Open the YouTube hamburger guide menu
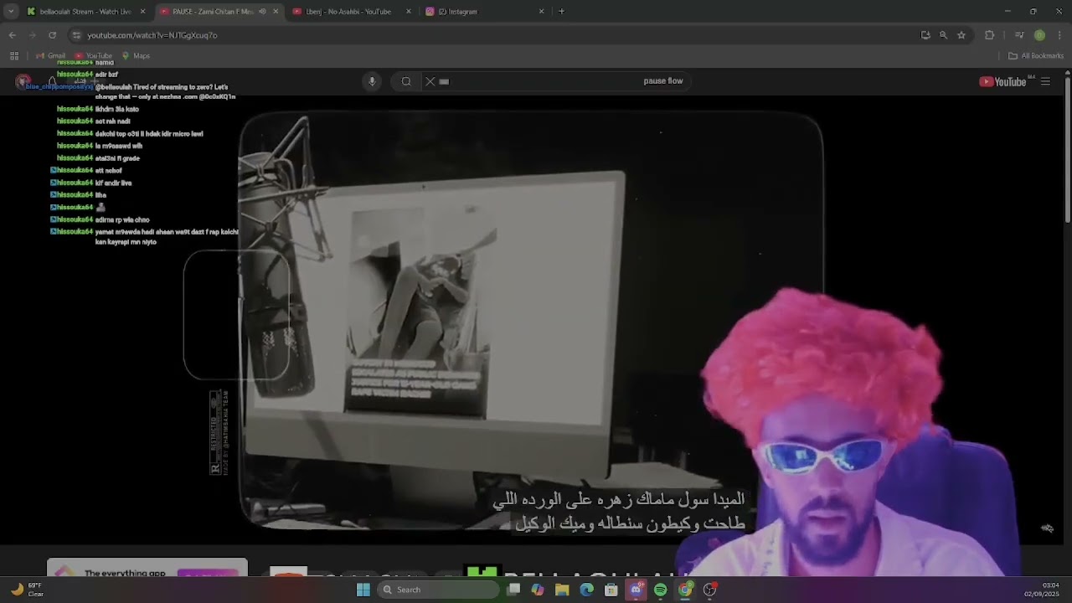The height and width of the screenshot is (603, 1072). tap(1045, 81)
